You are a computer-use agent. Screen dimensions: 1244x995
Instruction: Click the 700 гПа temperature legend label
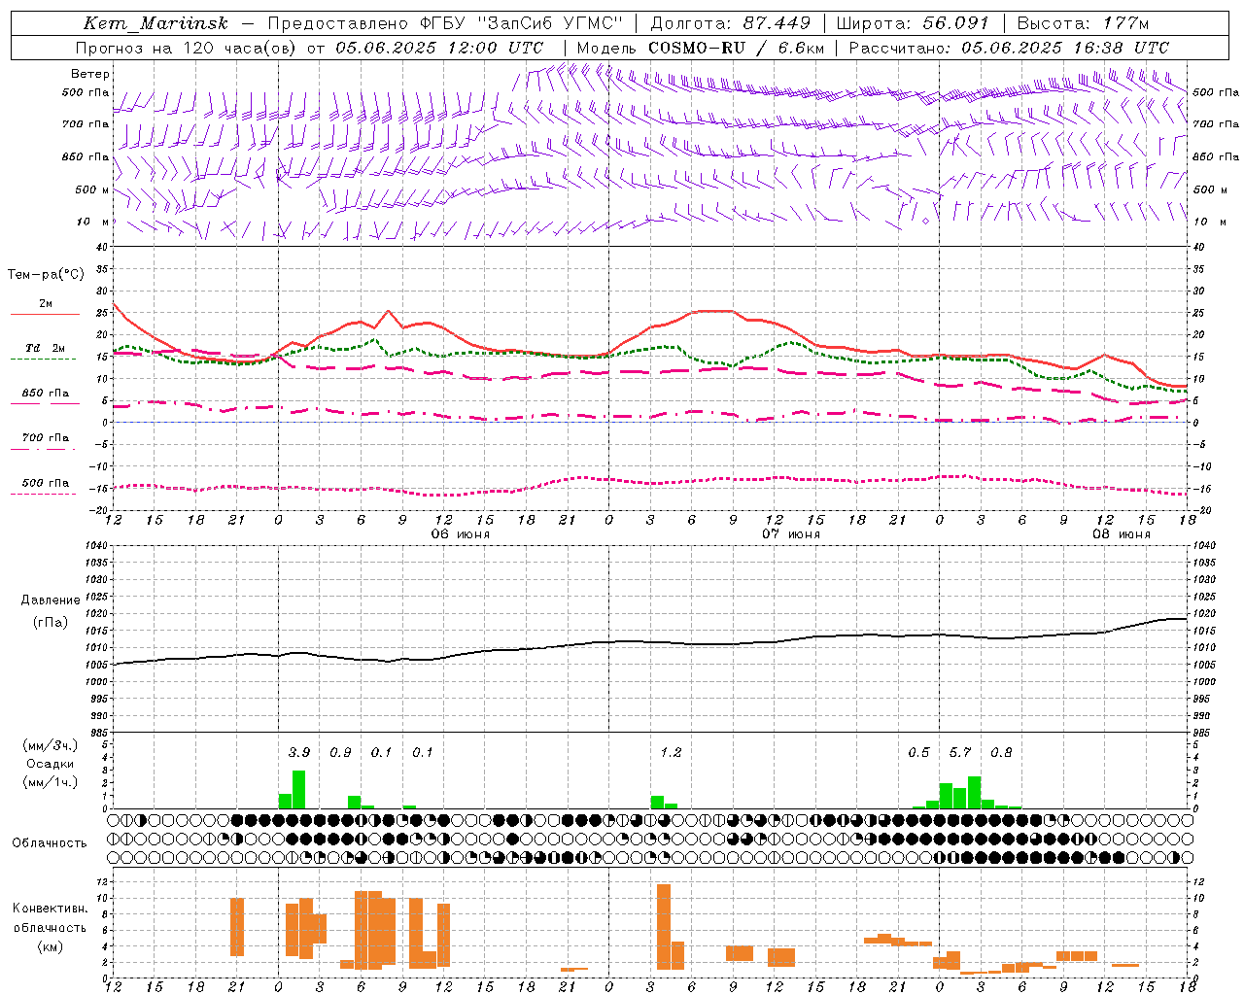(x=46, y=437)
